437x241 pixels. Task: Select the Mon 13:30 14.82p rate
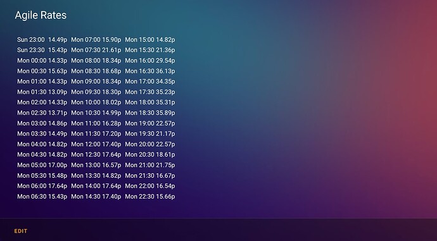96,176
